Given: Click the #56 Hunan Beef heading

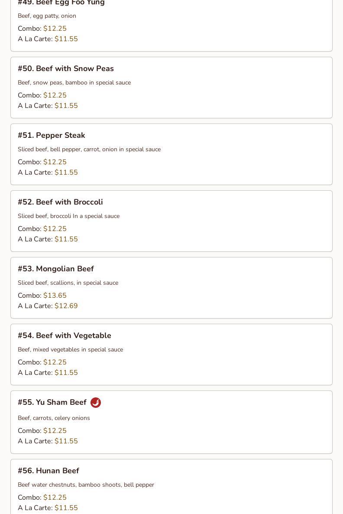Looking at the screenshot, I should [49, 471].
